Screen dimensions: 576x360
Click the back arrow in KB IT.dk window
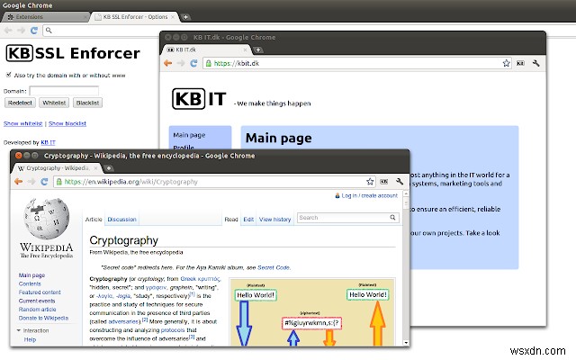pyautogui.click(x=168, y=64)
